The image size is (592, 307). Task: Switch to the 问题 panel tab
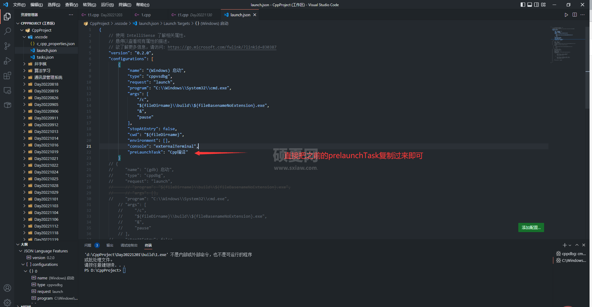[88, 245]
